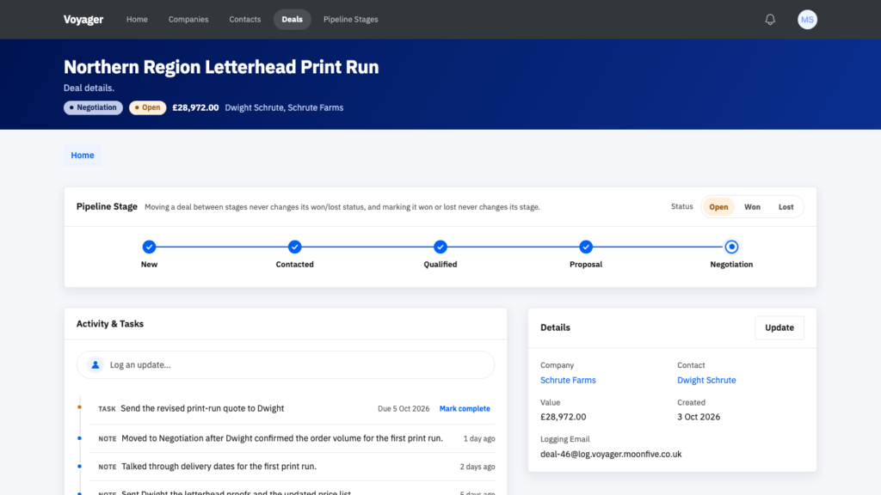Open the Dwight Schrute contact link

click(706, 380)
